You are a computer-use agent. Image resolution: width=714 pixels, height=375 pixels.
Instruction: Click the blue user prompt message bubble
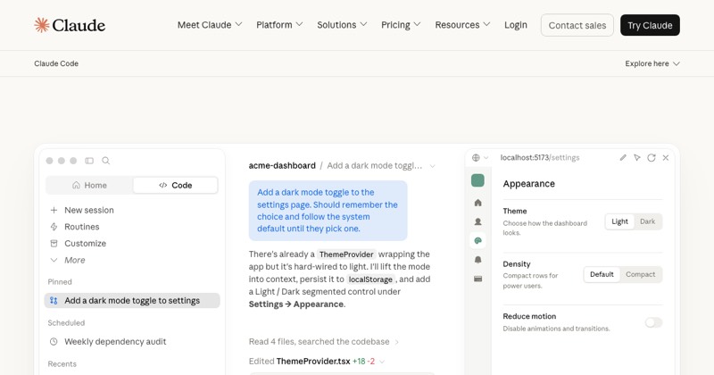click(328, 211)
